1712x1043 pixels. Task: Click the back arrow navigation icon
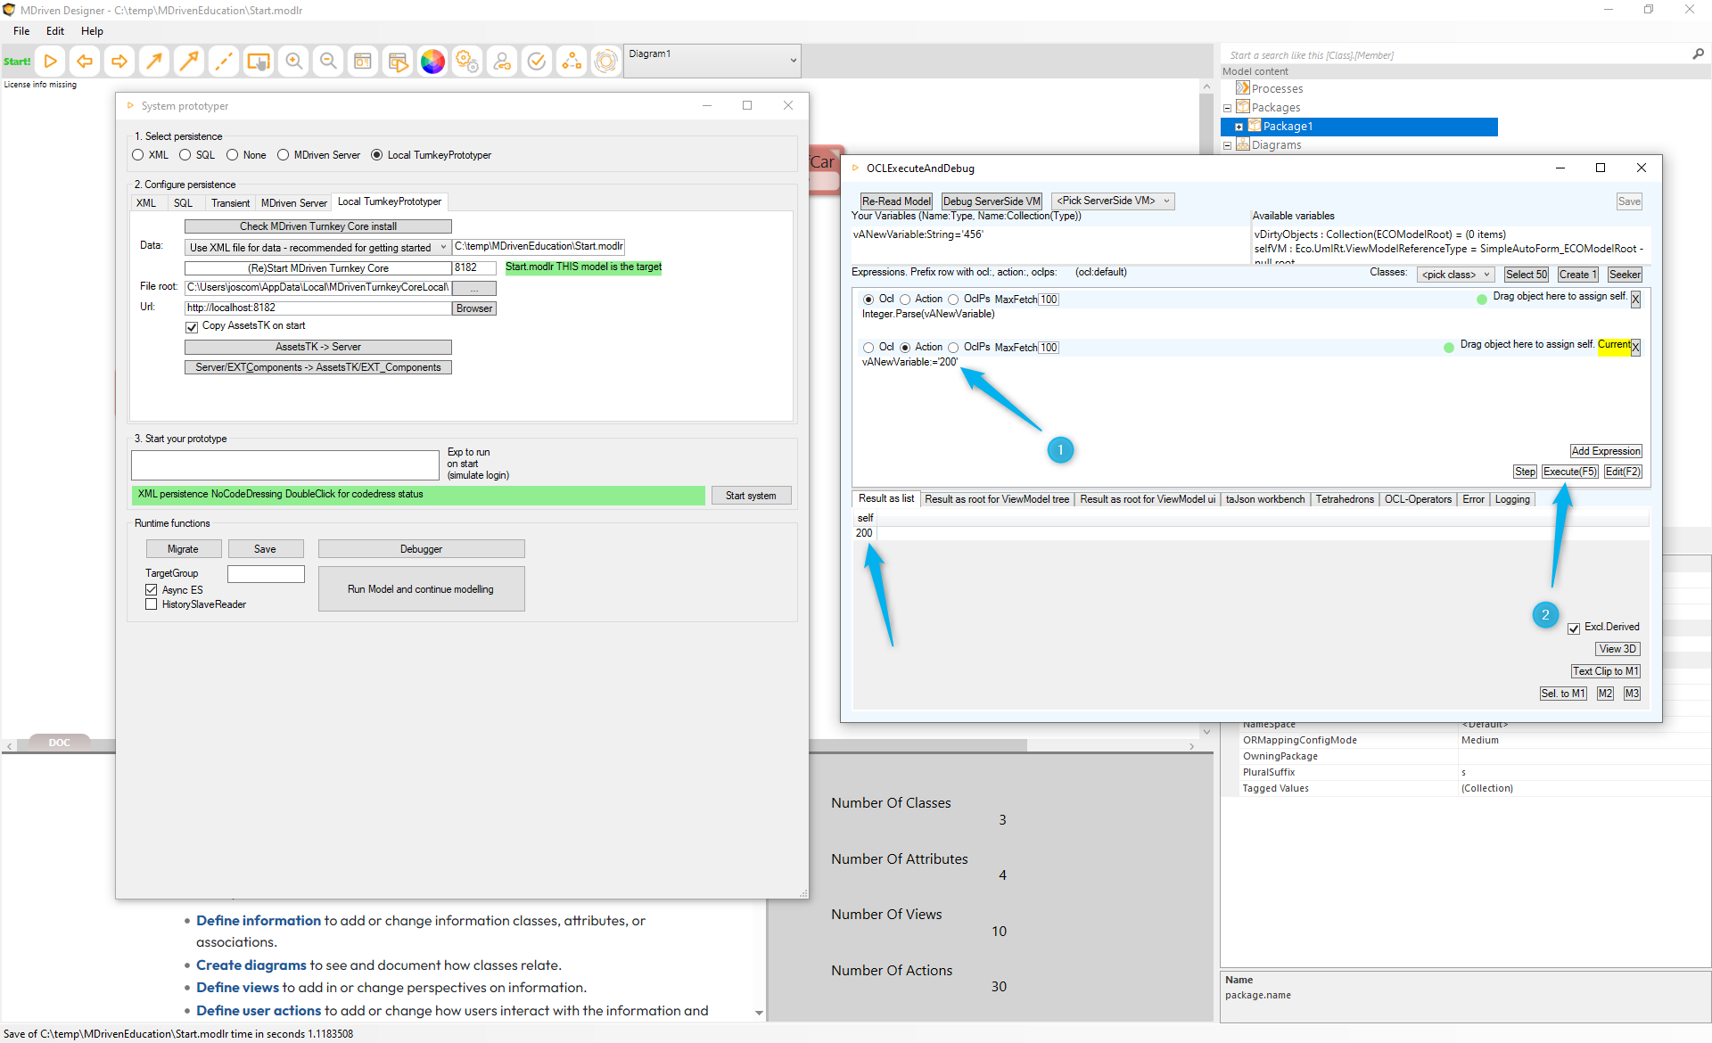(x=85, y=62)
